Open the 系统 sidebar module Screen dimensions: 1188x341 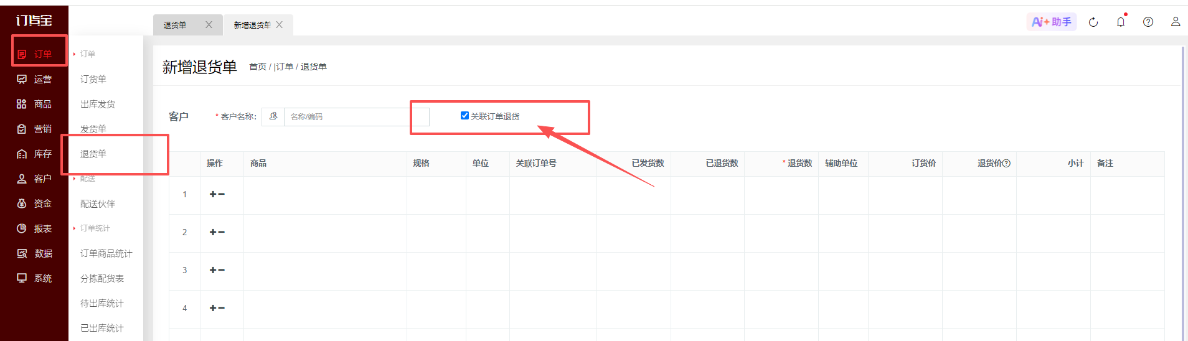[34, 278]
